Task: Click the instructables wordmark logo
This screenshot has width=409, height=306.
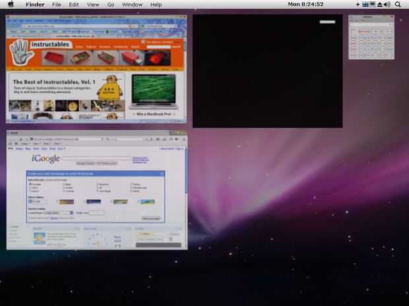Action: click(x=50, y=45)
